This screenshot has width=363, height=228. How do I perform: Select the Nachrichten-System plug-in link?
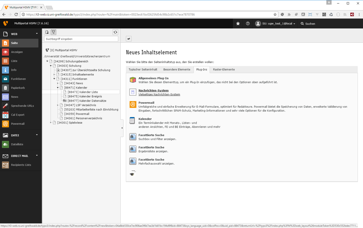(x=153, y=90)
